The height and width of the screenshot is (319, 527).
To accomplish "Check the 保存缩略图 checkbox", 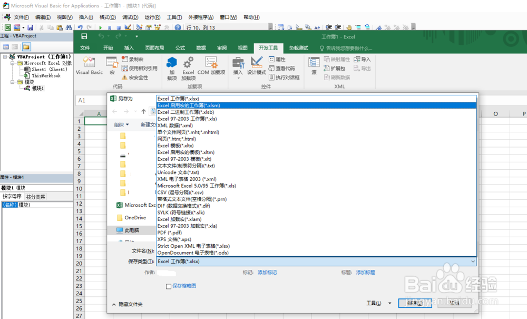I will 169,286.
